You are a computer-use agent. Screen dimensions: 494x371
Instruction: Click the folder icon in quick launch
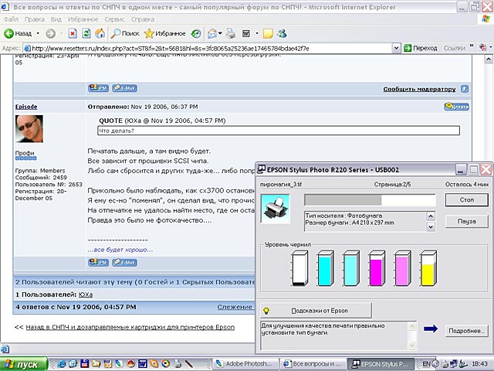click(x=96, y=364)
